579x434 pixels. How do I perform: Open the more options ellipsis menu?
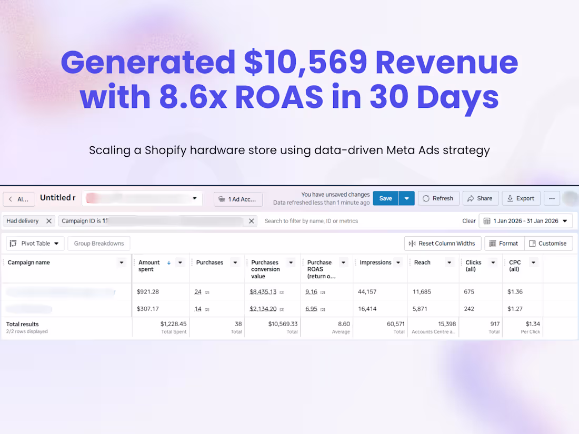[552, 198]
